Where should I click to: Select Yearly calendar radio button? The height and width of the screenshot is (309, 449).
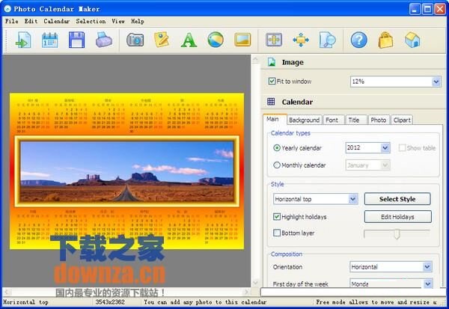277,148
